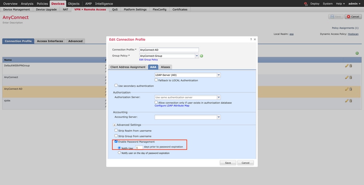Delete the AnyConnect row trash icon
Viewport: 364px width, 185px height.
(351, 77)
